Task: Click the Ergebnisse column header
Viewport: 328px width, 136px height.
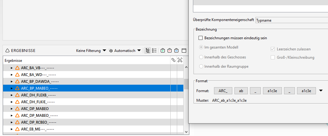Action: [x=87, y=60]
